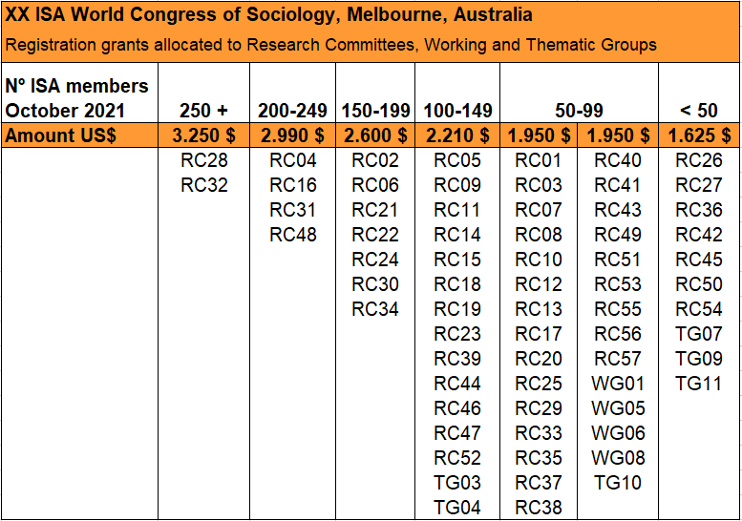Select the cell RC33
742x521 pixels.
(539, 433)
